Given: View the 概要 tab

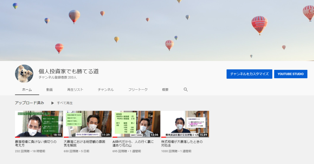Looking at the screenshot, I should click(165, 89).
